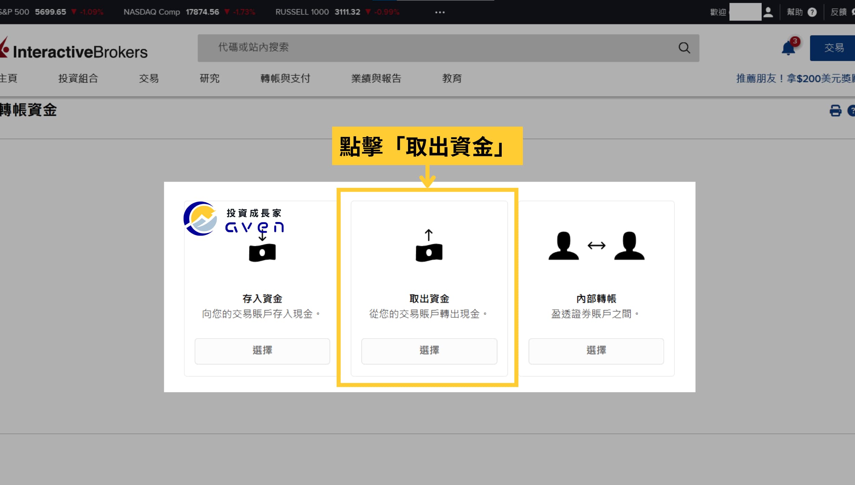Click the 幫助 help link
This screenshot has height=485, width=855.
[x=794, y=12]
